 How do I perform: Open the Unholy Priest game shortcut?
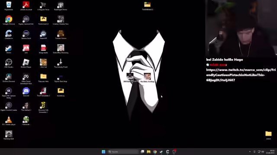(61, 63)
